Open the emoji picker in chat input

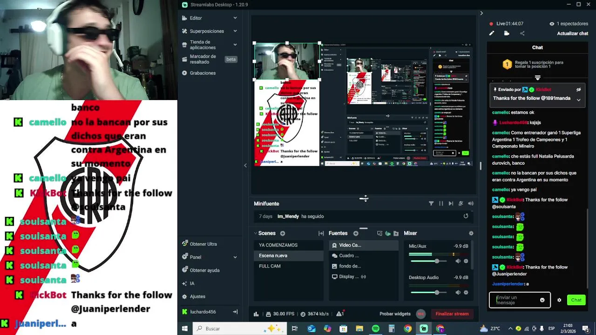point(542,300)
